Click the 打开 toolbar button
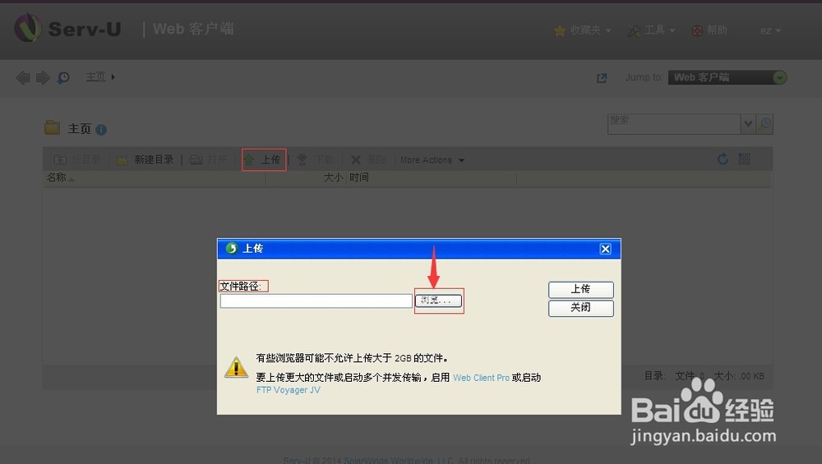This screenshot has width=822, height=464. click(x=208, y=159)
